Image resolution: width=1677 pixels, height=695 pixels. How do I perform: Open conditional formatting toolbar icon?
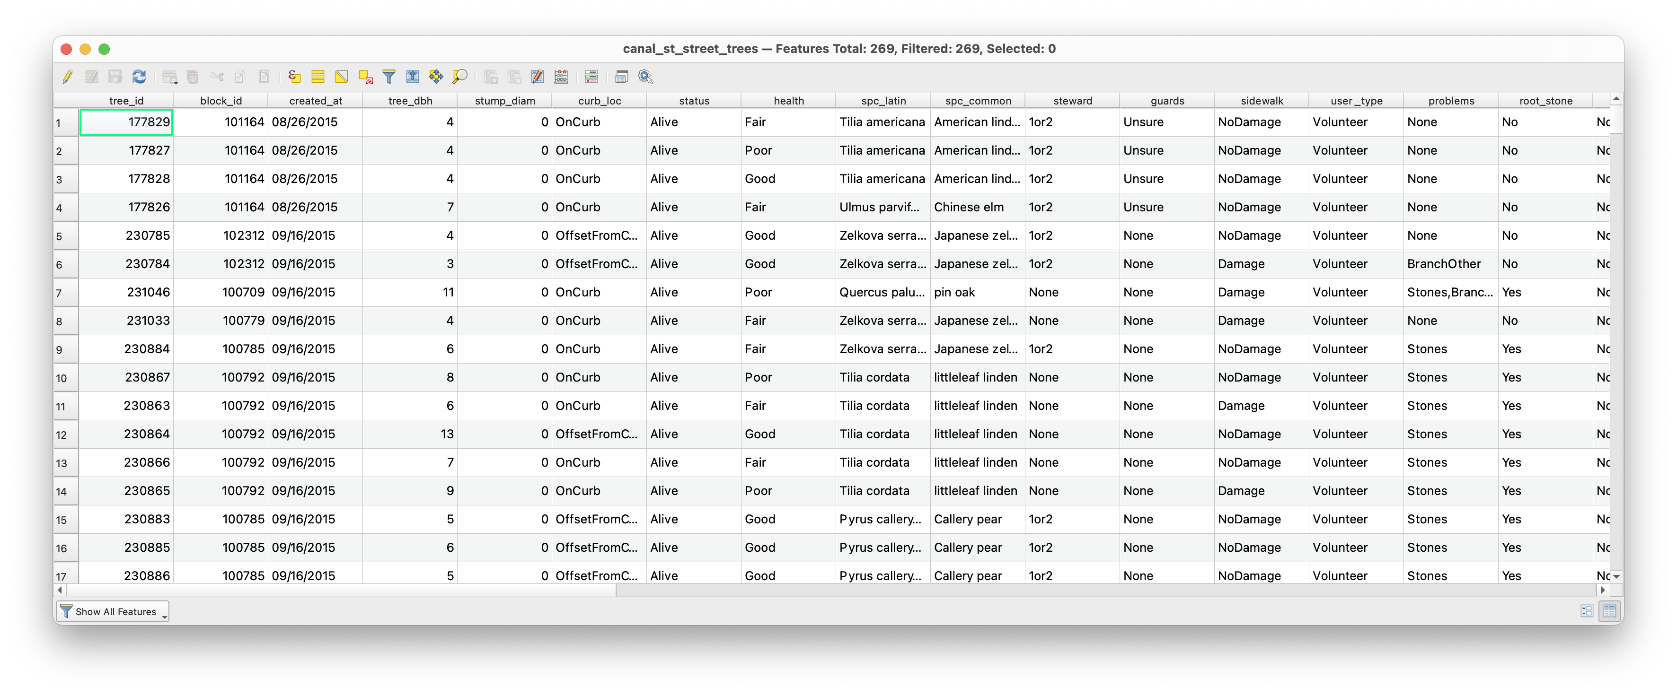click(591, 77)
